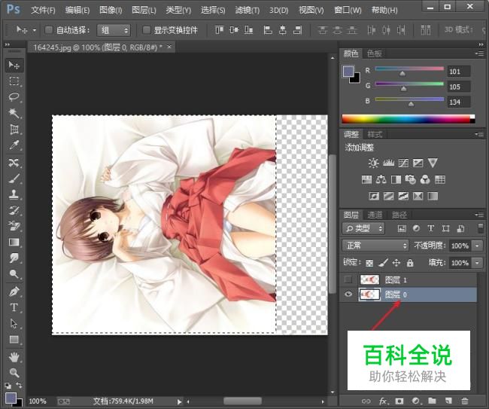
Task: Switch to 样式 tab
Action: coord(375,135)
